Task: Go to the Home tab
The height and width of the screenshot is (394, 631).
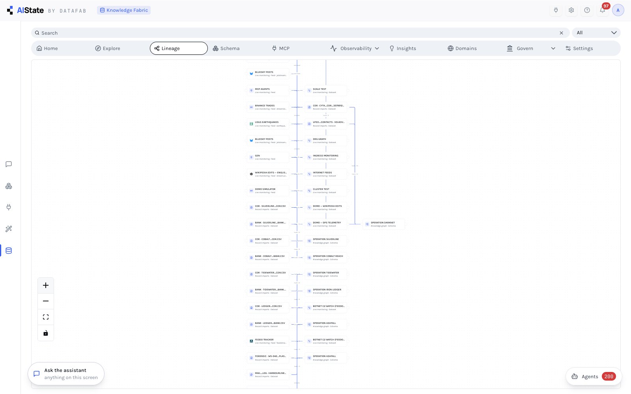Action: click(x=47, y=48)
